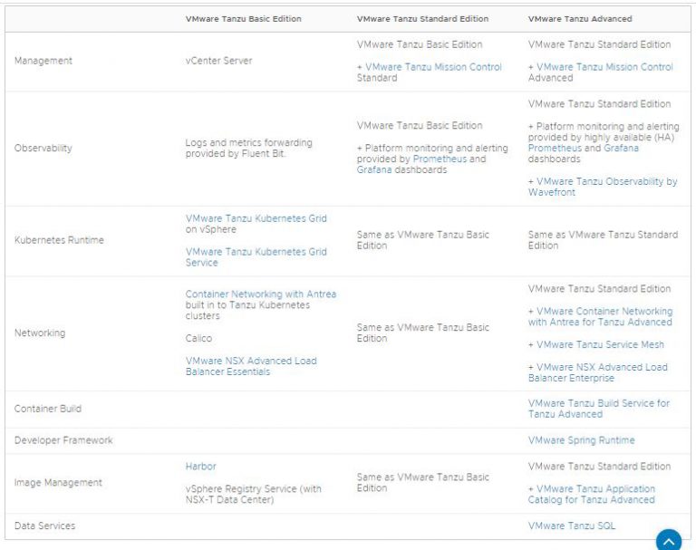Open VMware Spring Runtime link
Screen dimensions: 696x550
point(581,440)
